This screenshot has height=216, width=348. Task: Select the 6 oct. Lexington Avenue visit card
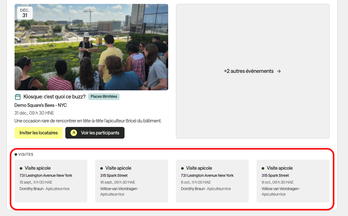(212, 181)
